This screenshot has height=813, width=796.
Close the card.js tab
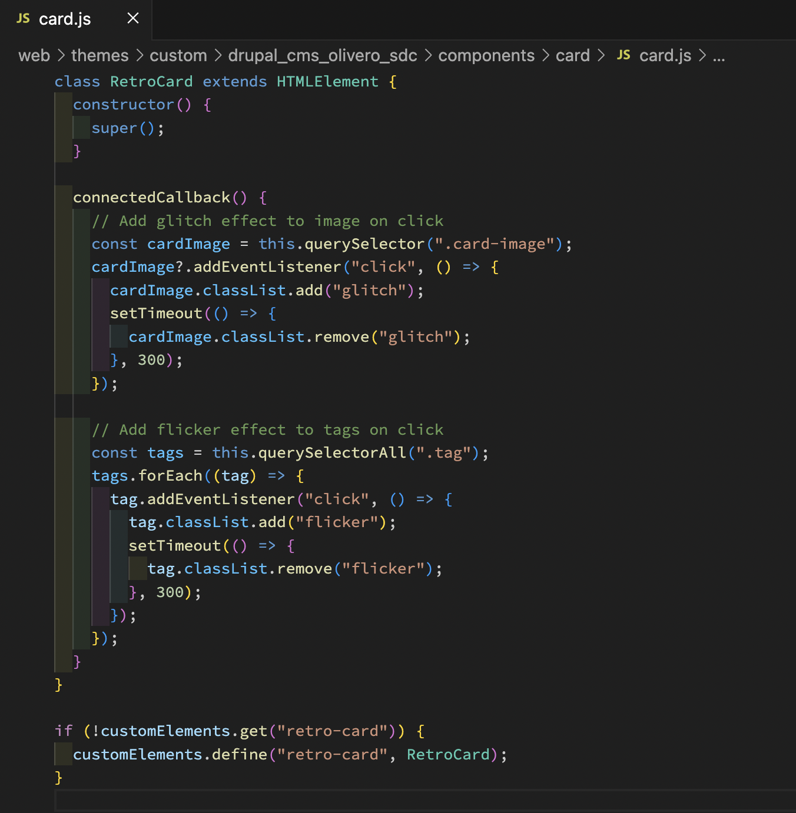pos(133,19)
